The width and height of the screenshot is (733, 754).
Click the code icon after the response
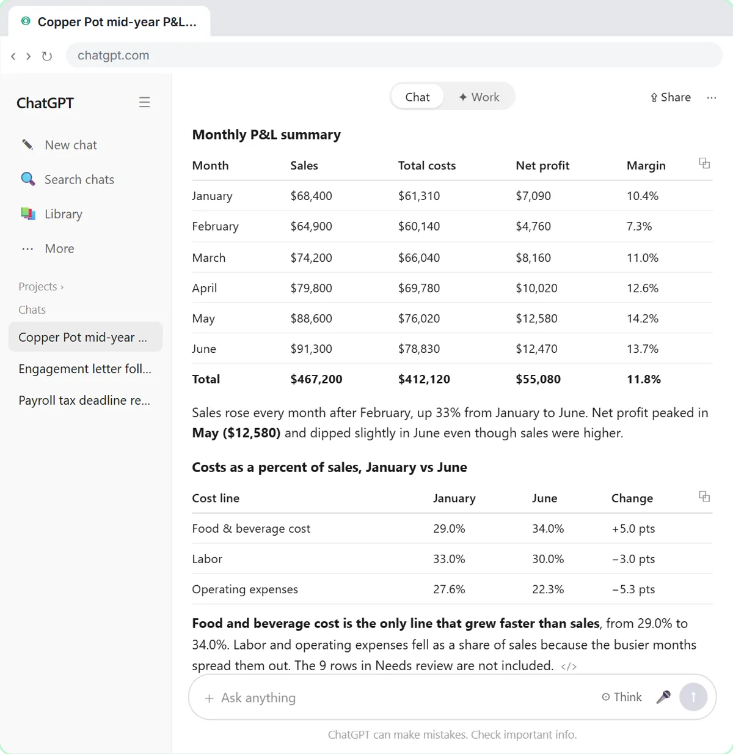569,667
